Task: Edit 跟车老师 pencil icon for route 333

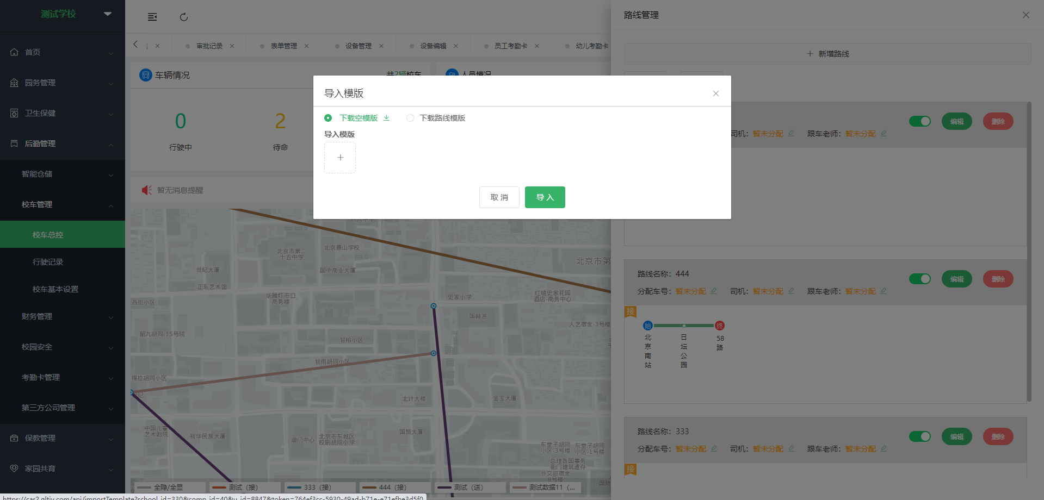Action: (884, 448)
